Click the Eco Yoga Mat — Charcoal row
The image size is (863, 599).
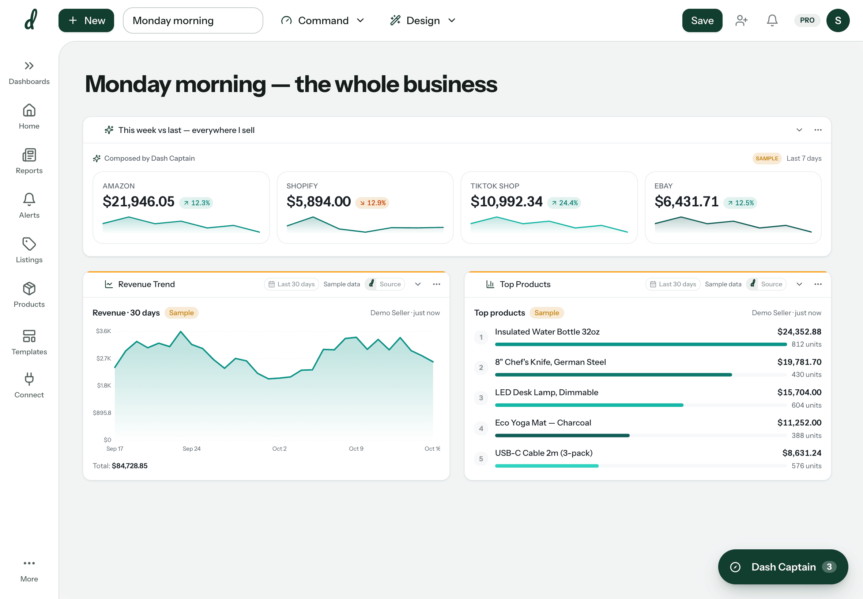648,428
